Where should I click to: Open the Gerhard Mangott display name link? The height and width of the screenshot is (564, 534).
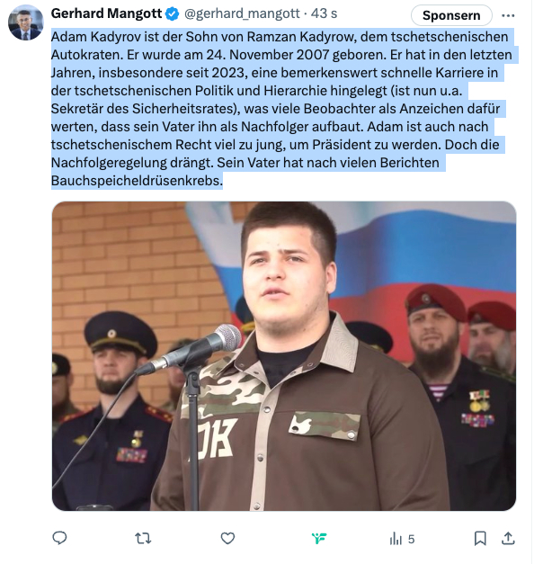(x=106, y=13)
